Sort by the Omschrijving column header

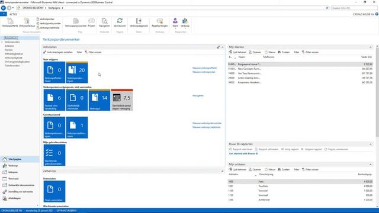click(266, 175)
